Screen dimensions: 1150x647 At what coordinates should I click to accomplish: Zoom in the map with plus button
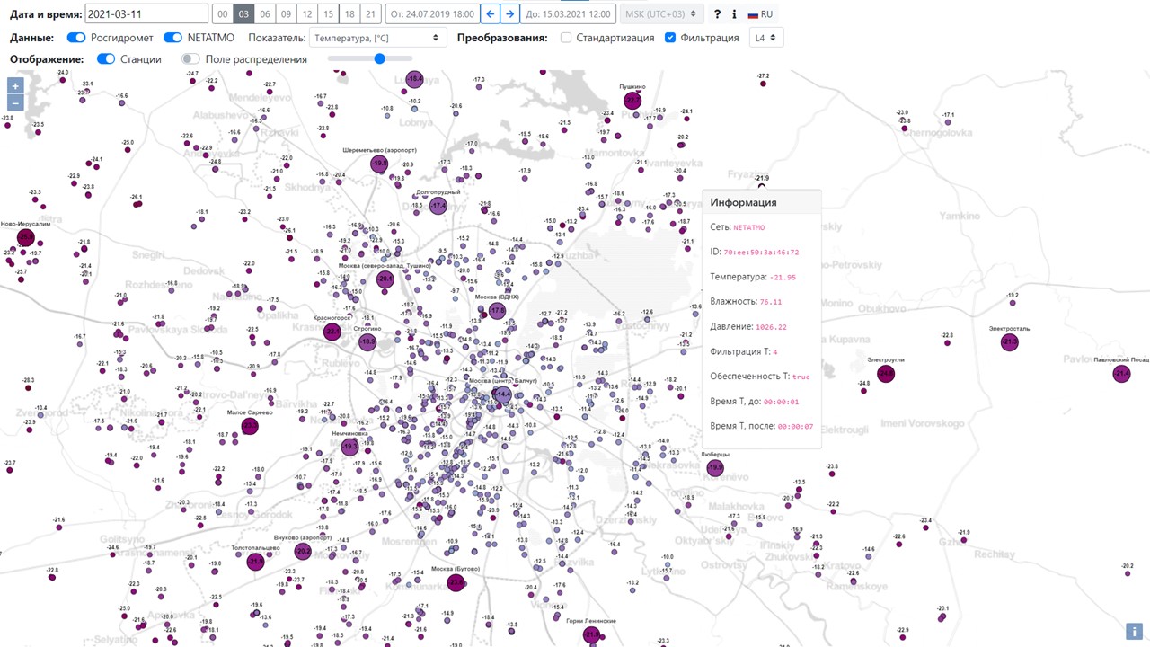pos(15,86)
